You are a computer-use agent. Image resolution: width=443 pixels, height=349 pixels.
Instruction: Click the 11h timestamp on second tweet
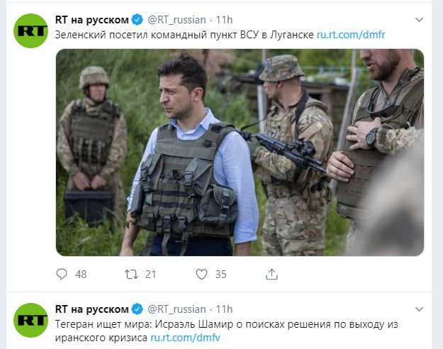click(x=224, y=309)
